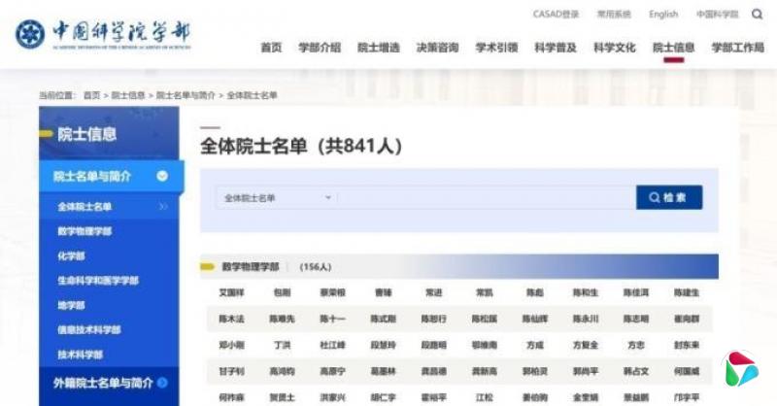Select 化学部 in the left sidebar

coord(73,255)
